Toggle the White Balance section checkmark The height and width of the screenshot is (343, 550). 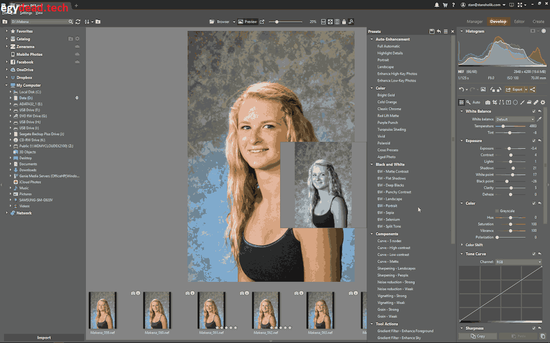(534, 111)
